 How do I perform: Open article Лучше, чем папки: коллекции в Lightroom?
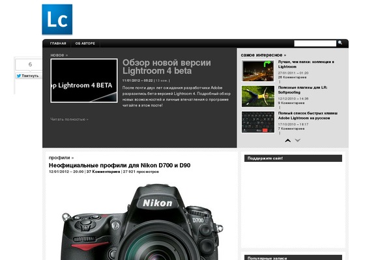(306, 64)
